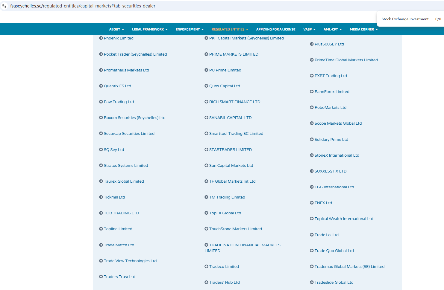Expand the LEGAL FRAMEWORK dropdown menu
This screenshot has height=290, width=444.
150,29
